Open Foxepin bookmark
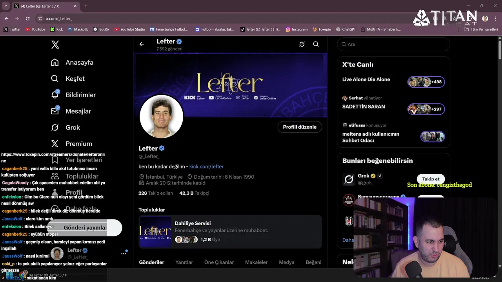Image resolution: width=502 pixels, height=282 pixels. [x=322, y=29]
